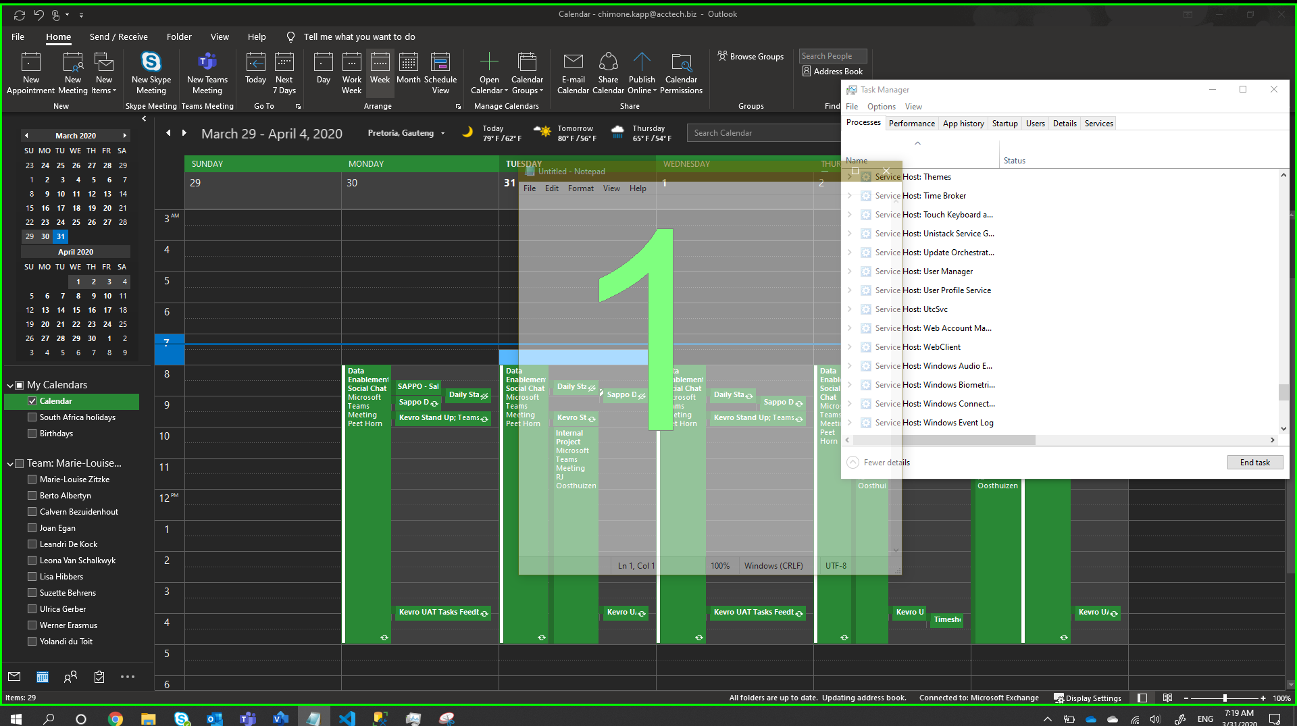The width and height of the screenshot is (1297, 726).
Task: Check Marie-Louise Zitzke's calendar
Action: (x=32, y=479)
